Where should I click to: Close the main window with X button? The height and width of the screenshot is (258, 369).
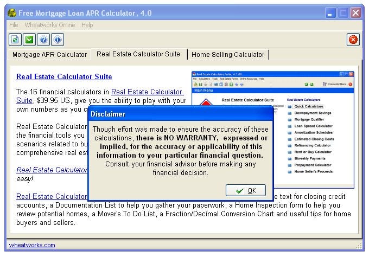pyautogui.click(x=355, y=12)
